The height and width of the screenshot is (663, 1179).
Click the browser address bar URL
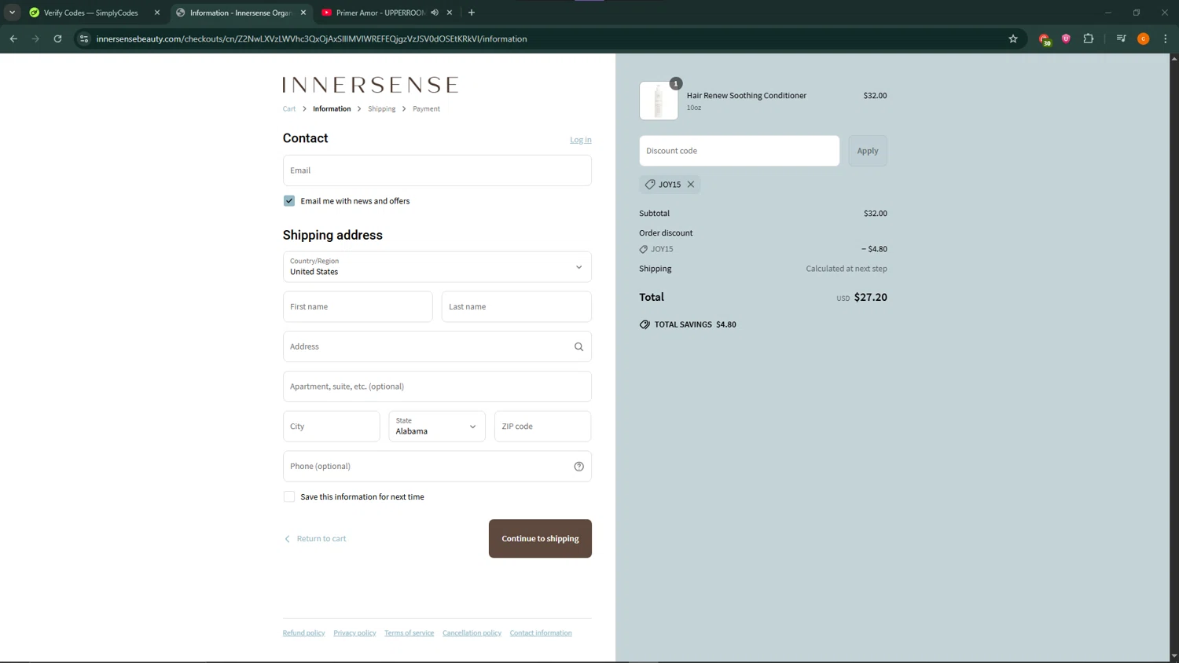pos(311,38)
